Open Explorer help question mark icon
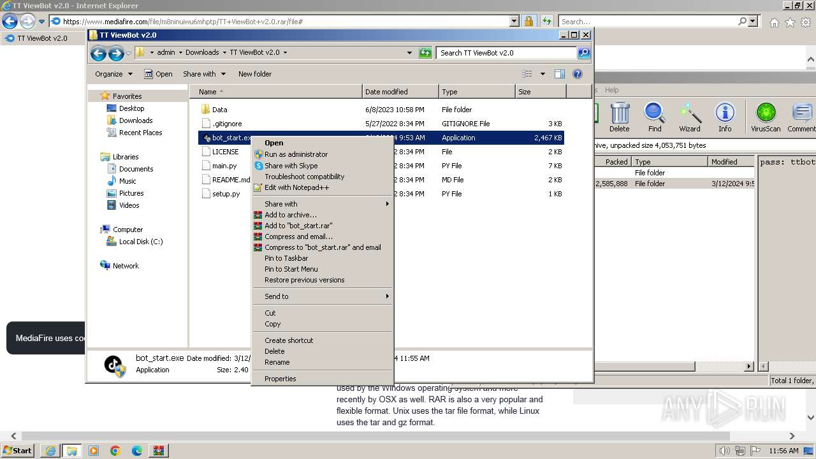Image resolution: width=816 pixels, height=459 pixels. click(x=578, y=74)
